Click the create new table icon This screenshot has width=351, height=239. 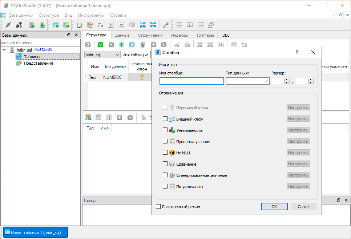tap(56, 25)
